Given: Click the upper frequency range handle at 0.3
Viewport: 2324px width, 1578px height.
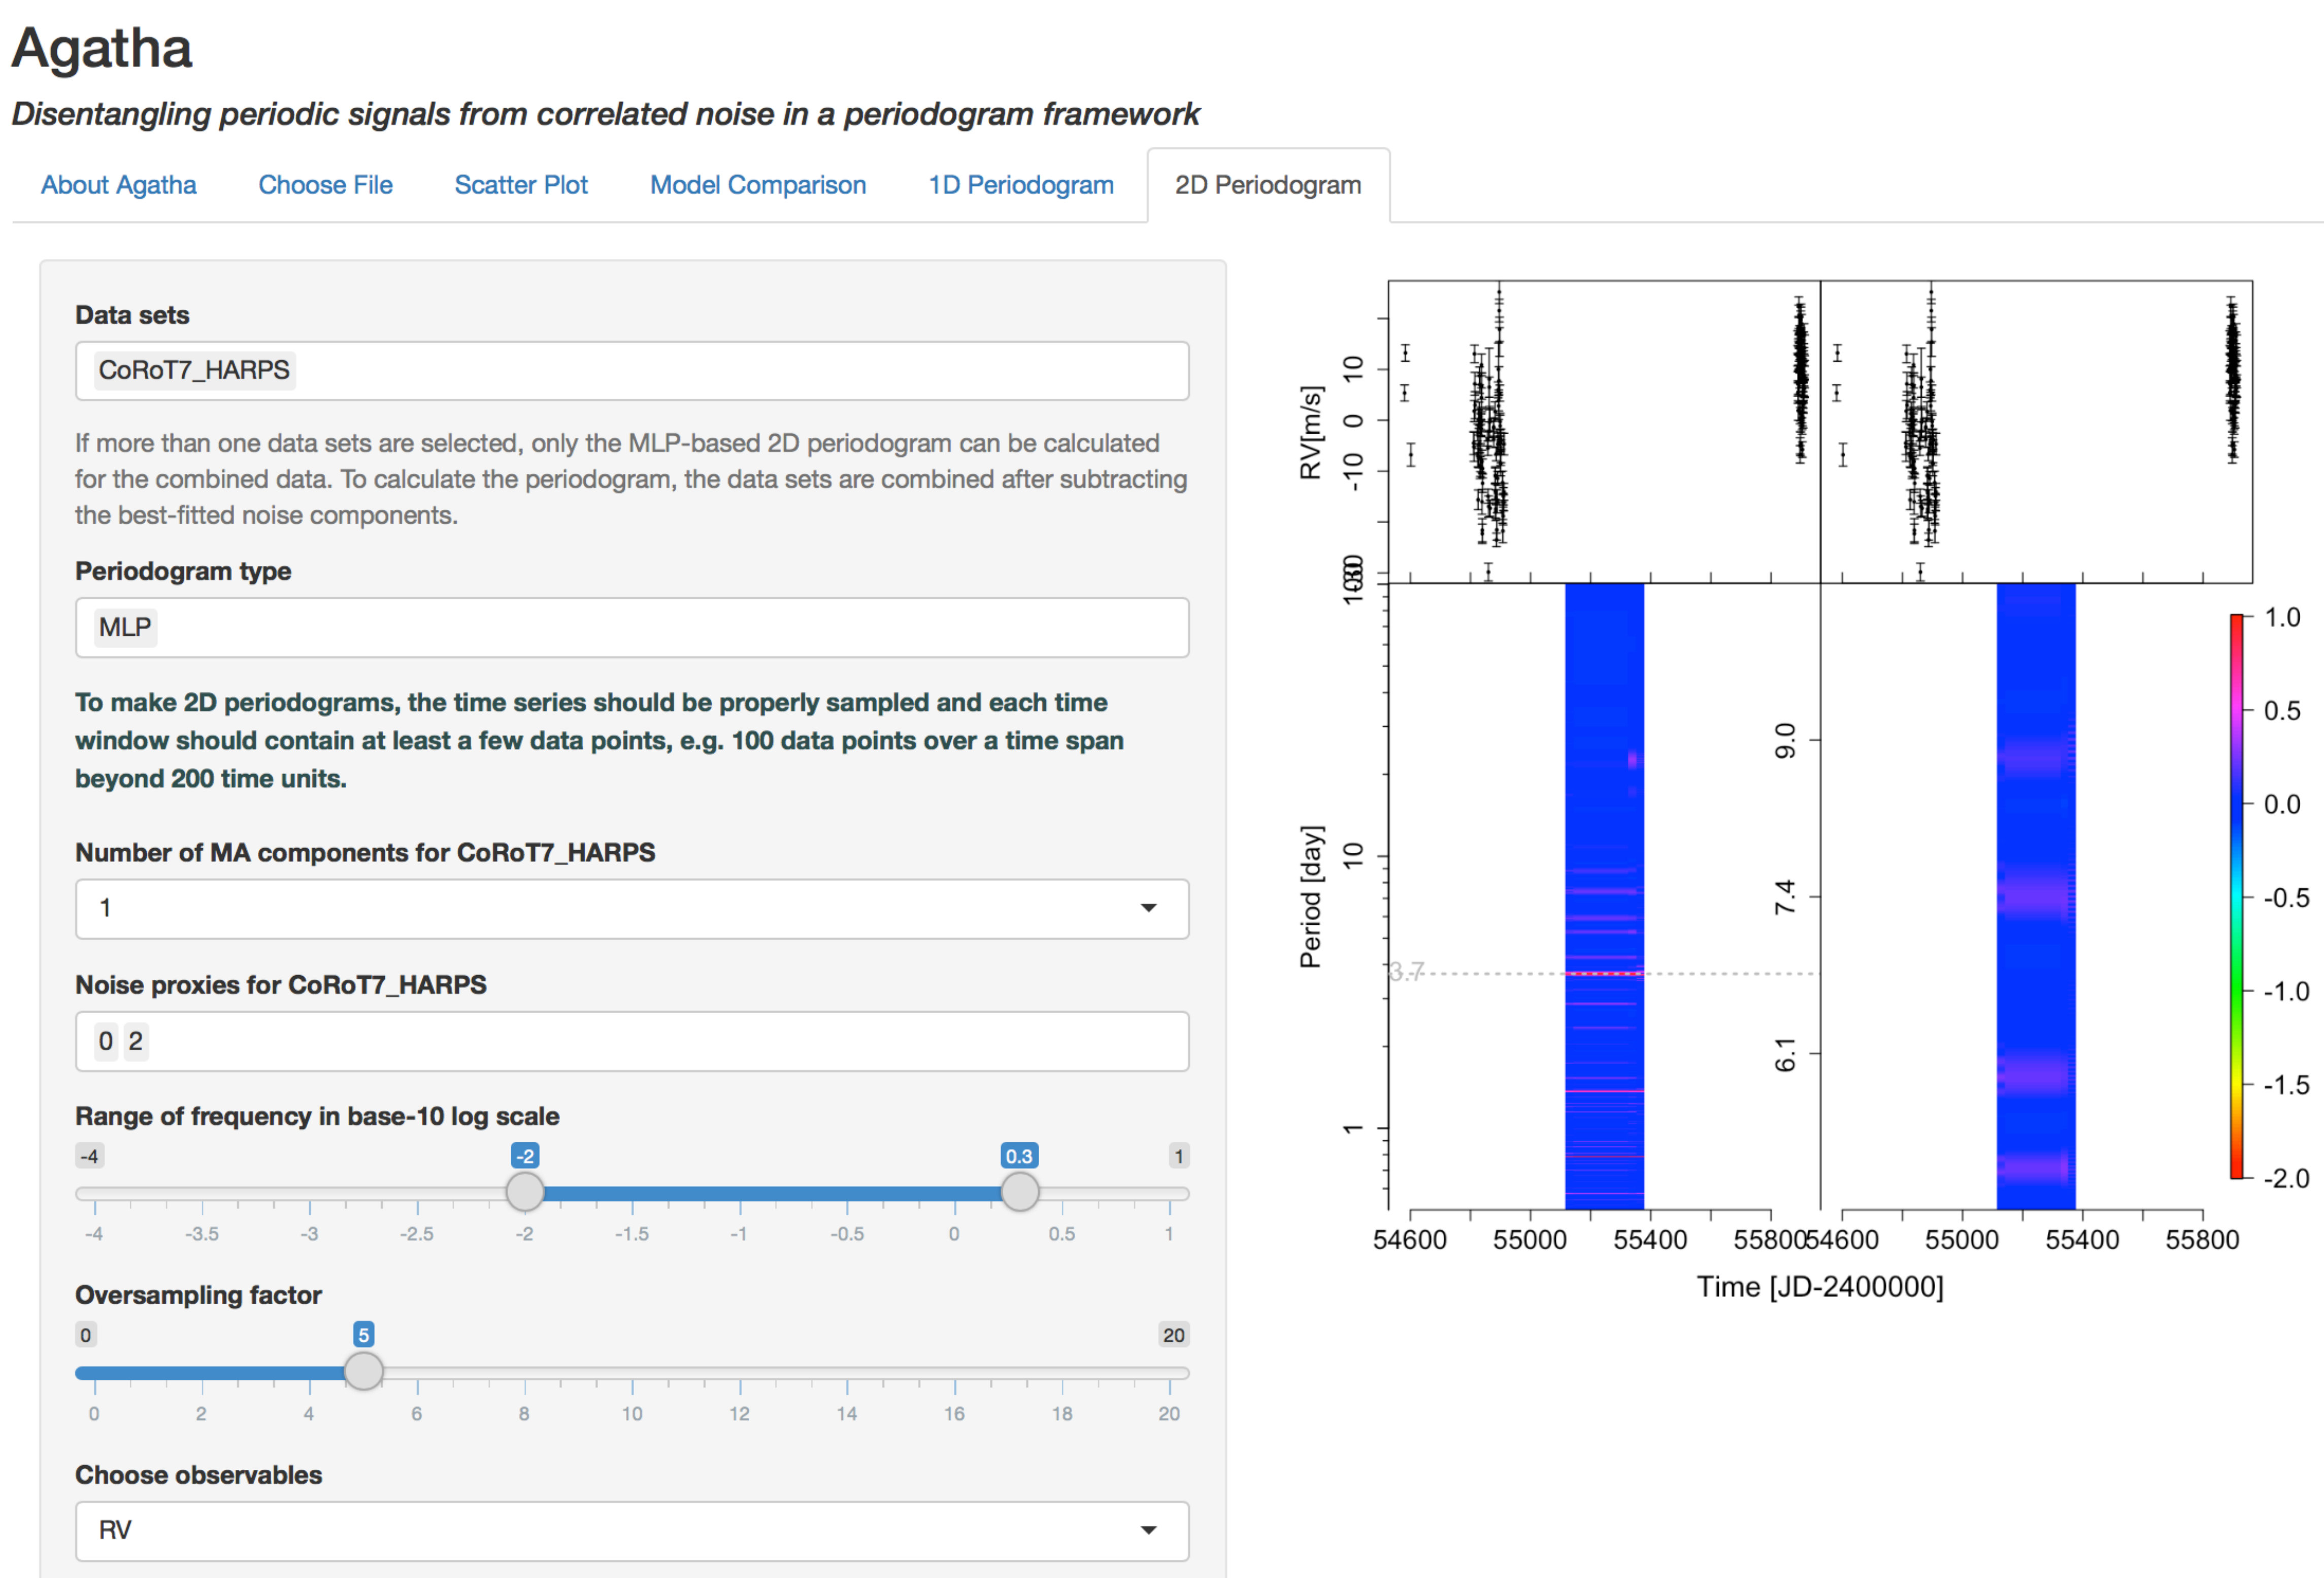Looking at the screenshot, I should tap(1019, 1192).
